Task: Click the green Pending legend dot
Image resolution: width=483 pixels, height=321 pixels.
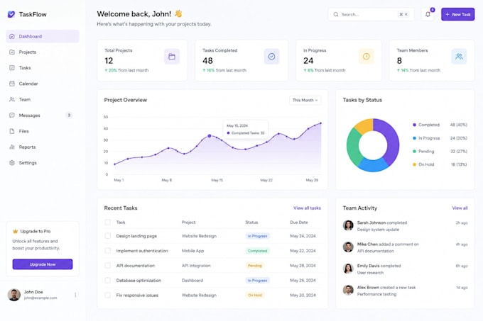Action: pyautogui.click(x=414, y=151)
